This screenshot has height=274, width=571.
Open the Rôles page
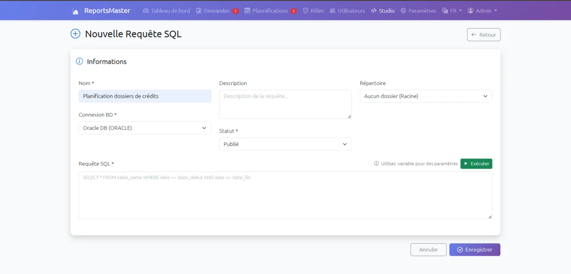(x=314, y=11)
